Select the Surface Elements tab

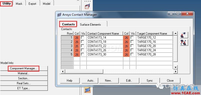click(90, 24)
